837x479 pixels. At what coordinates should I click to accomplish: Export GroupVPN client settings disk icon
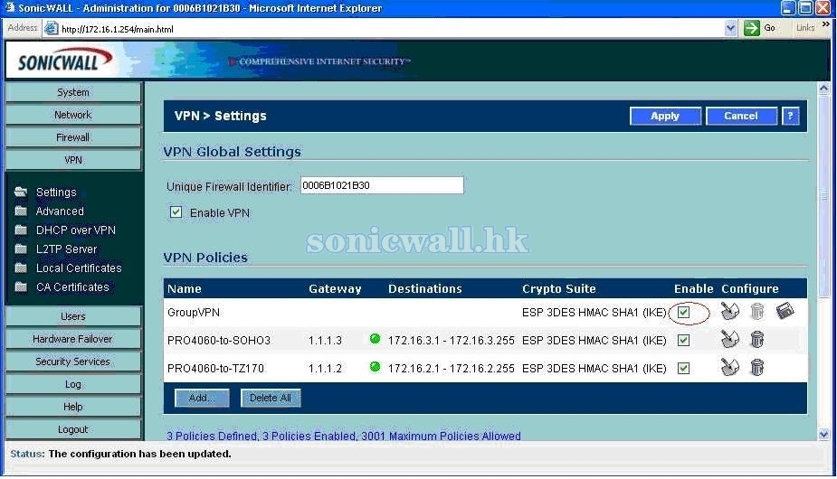point(785,310)
